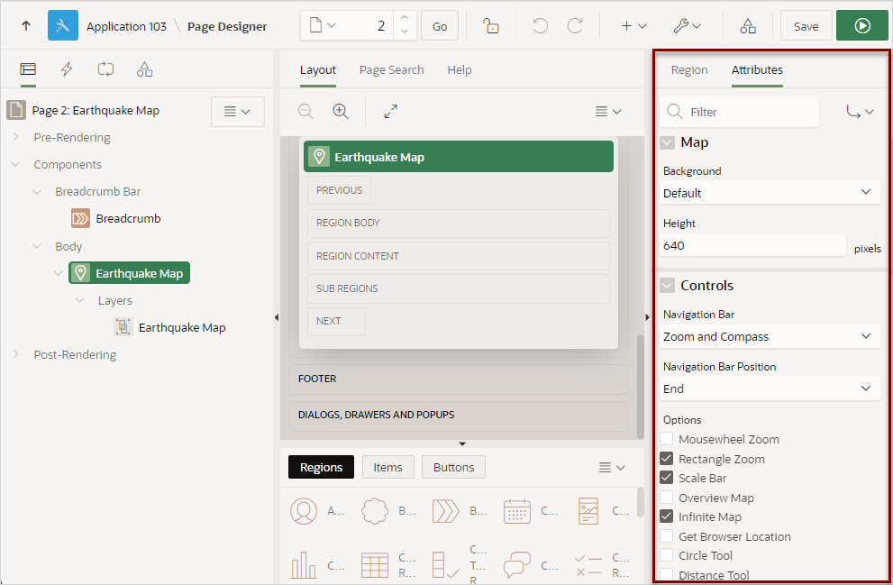The height and width of the screenshot is (585, 893).
Task: Uncheck the Rectangle Zoom option
Action: [666, 458]
